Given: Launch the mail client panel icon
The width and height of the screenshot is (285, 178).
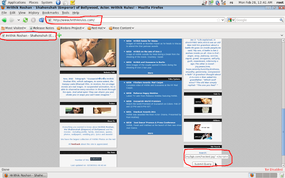Looking at the screenshot, I should [65, 2].
